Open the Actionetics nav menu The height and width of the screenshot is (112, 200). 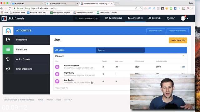click(x=135, y=18)
